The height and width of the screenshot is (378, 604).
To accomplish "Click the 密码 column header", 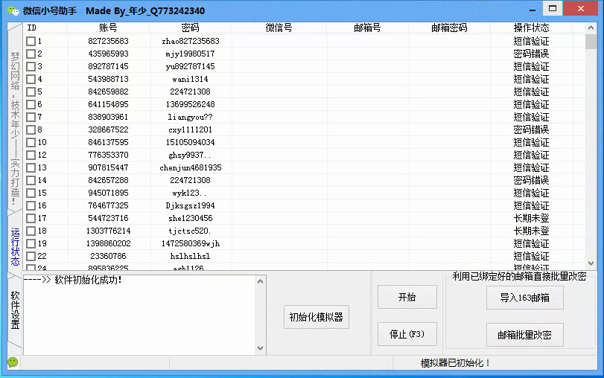I will coord(191,28).
